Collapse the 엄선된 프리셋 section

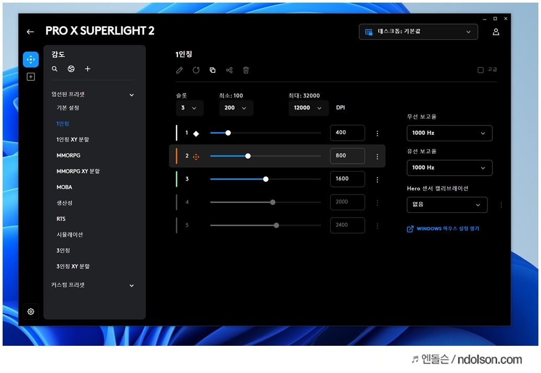pyautogui.click(x=131, y=95)
